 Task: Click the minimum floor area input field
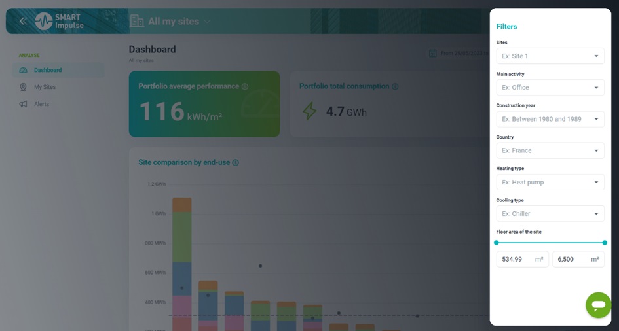516,259
